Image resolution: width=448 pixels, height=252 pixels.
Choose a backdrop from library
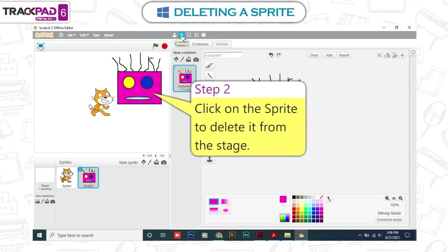pyautogui.click(x=38, y=201)
